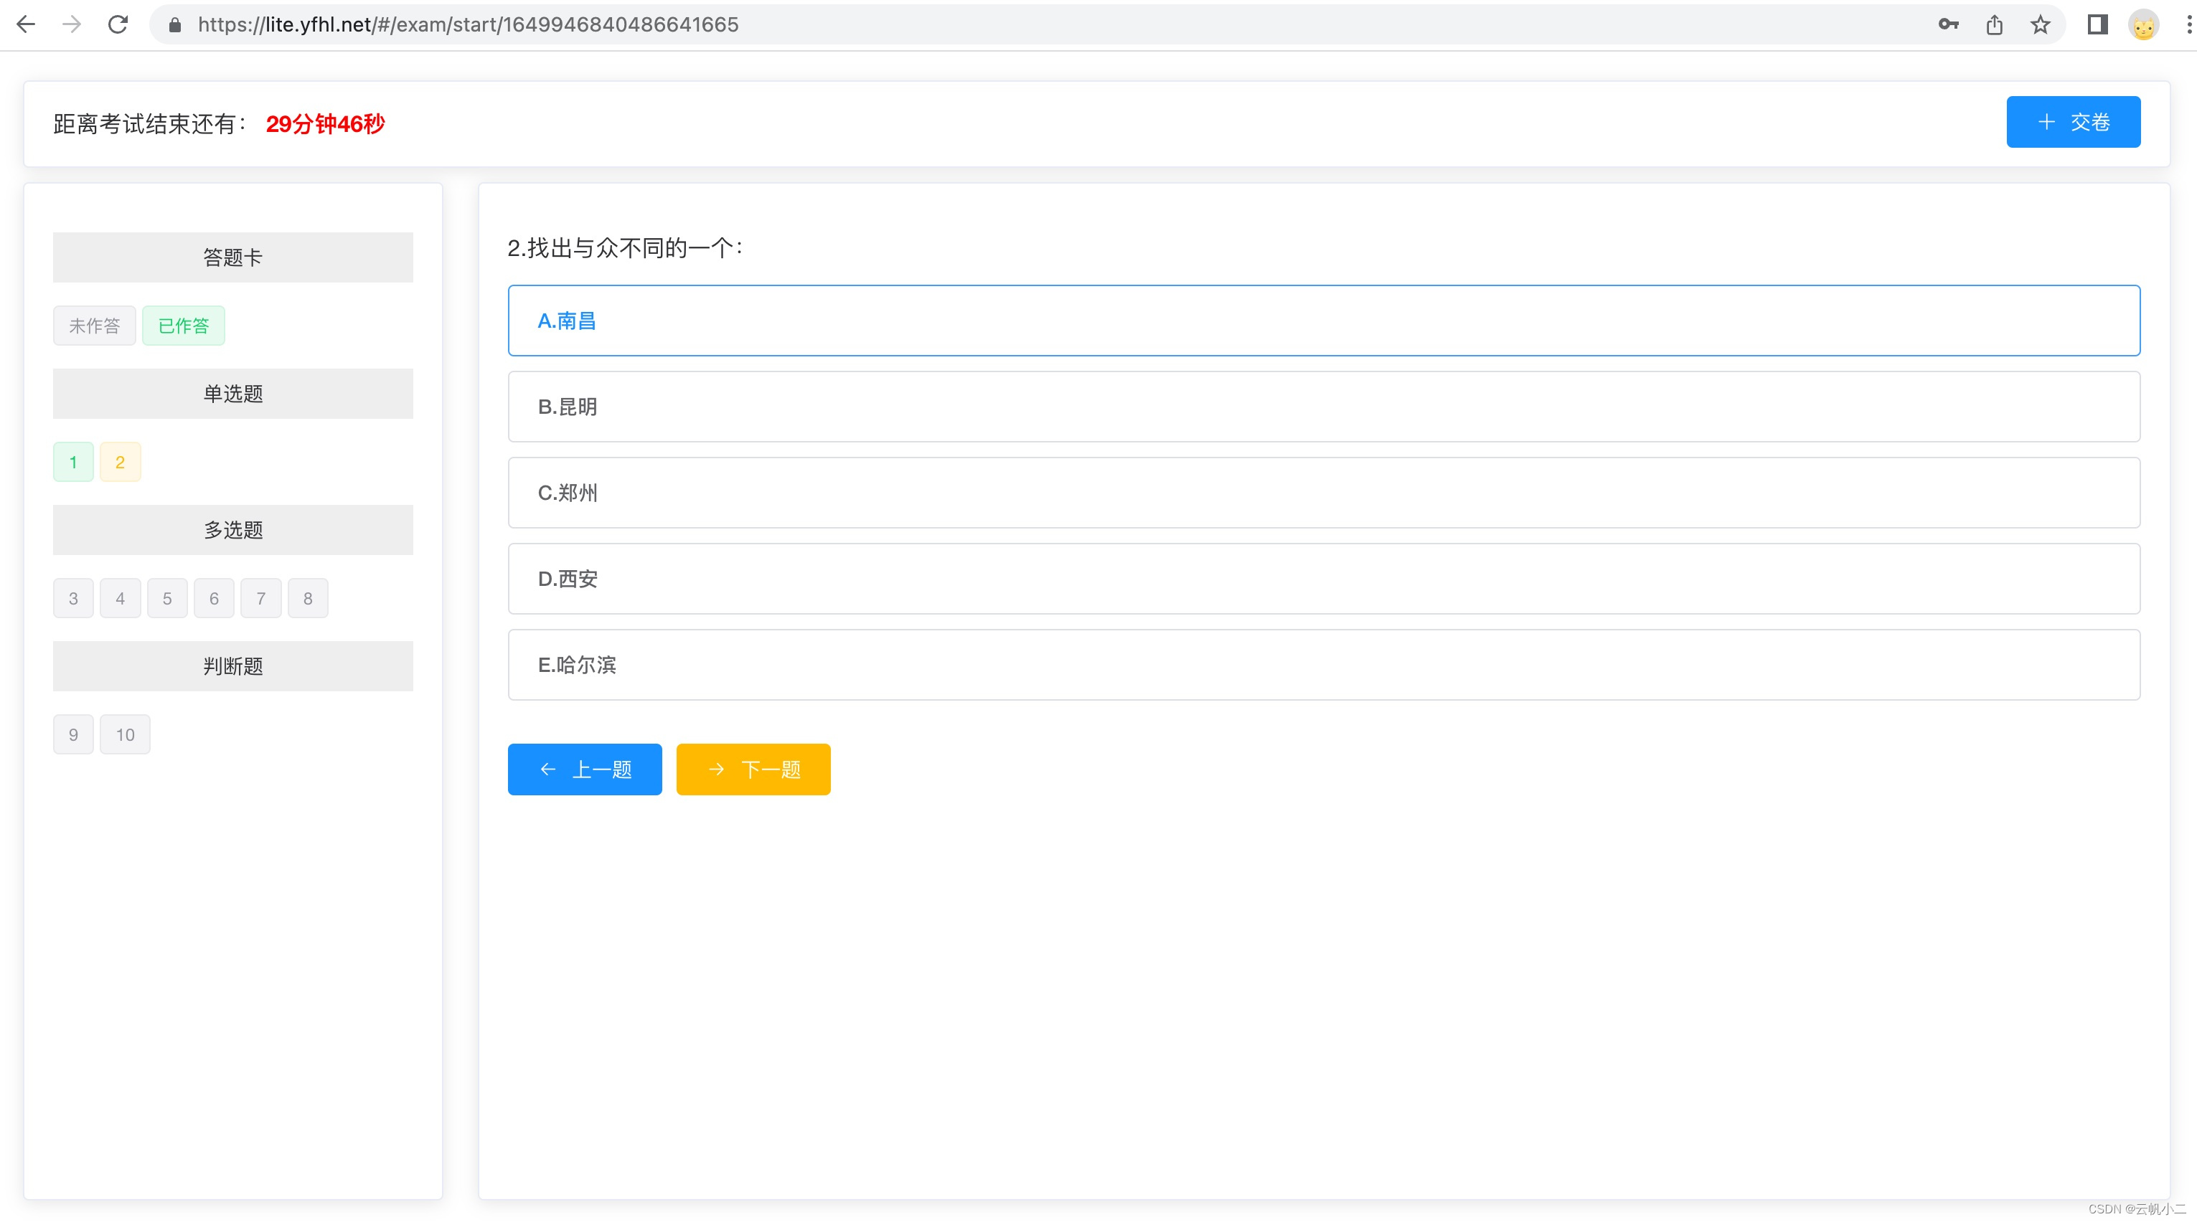The width and height of the screenshot is (2197, 1222).
Task: Open the Chrome profile avatar
Action: (2143, 24)
